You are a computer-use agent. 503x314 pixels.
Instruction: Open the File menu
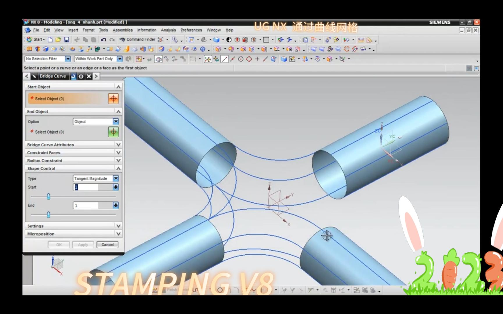coord(36,30)
